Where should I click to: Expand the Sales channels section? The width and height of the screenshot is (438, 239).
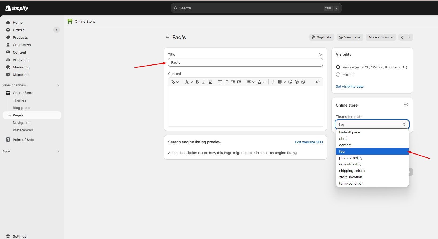click(x=58, y=86)
